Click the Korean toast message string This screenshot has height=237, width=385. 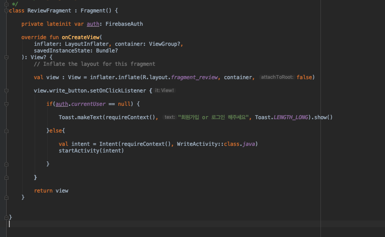coord(213,117)
